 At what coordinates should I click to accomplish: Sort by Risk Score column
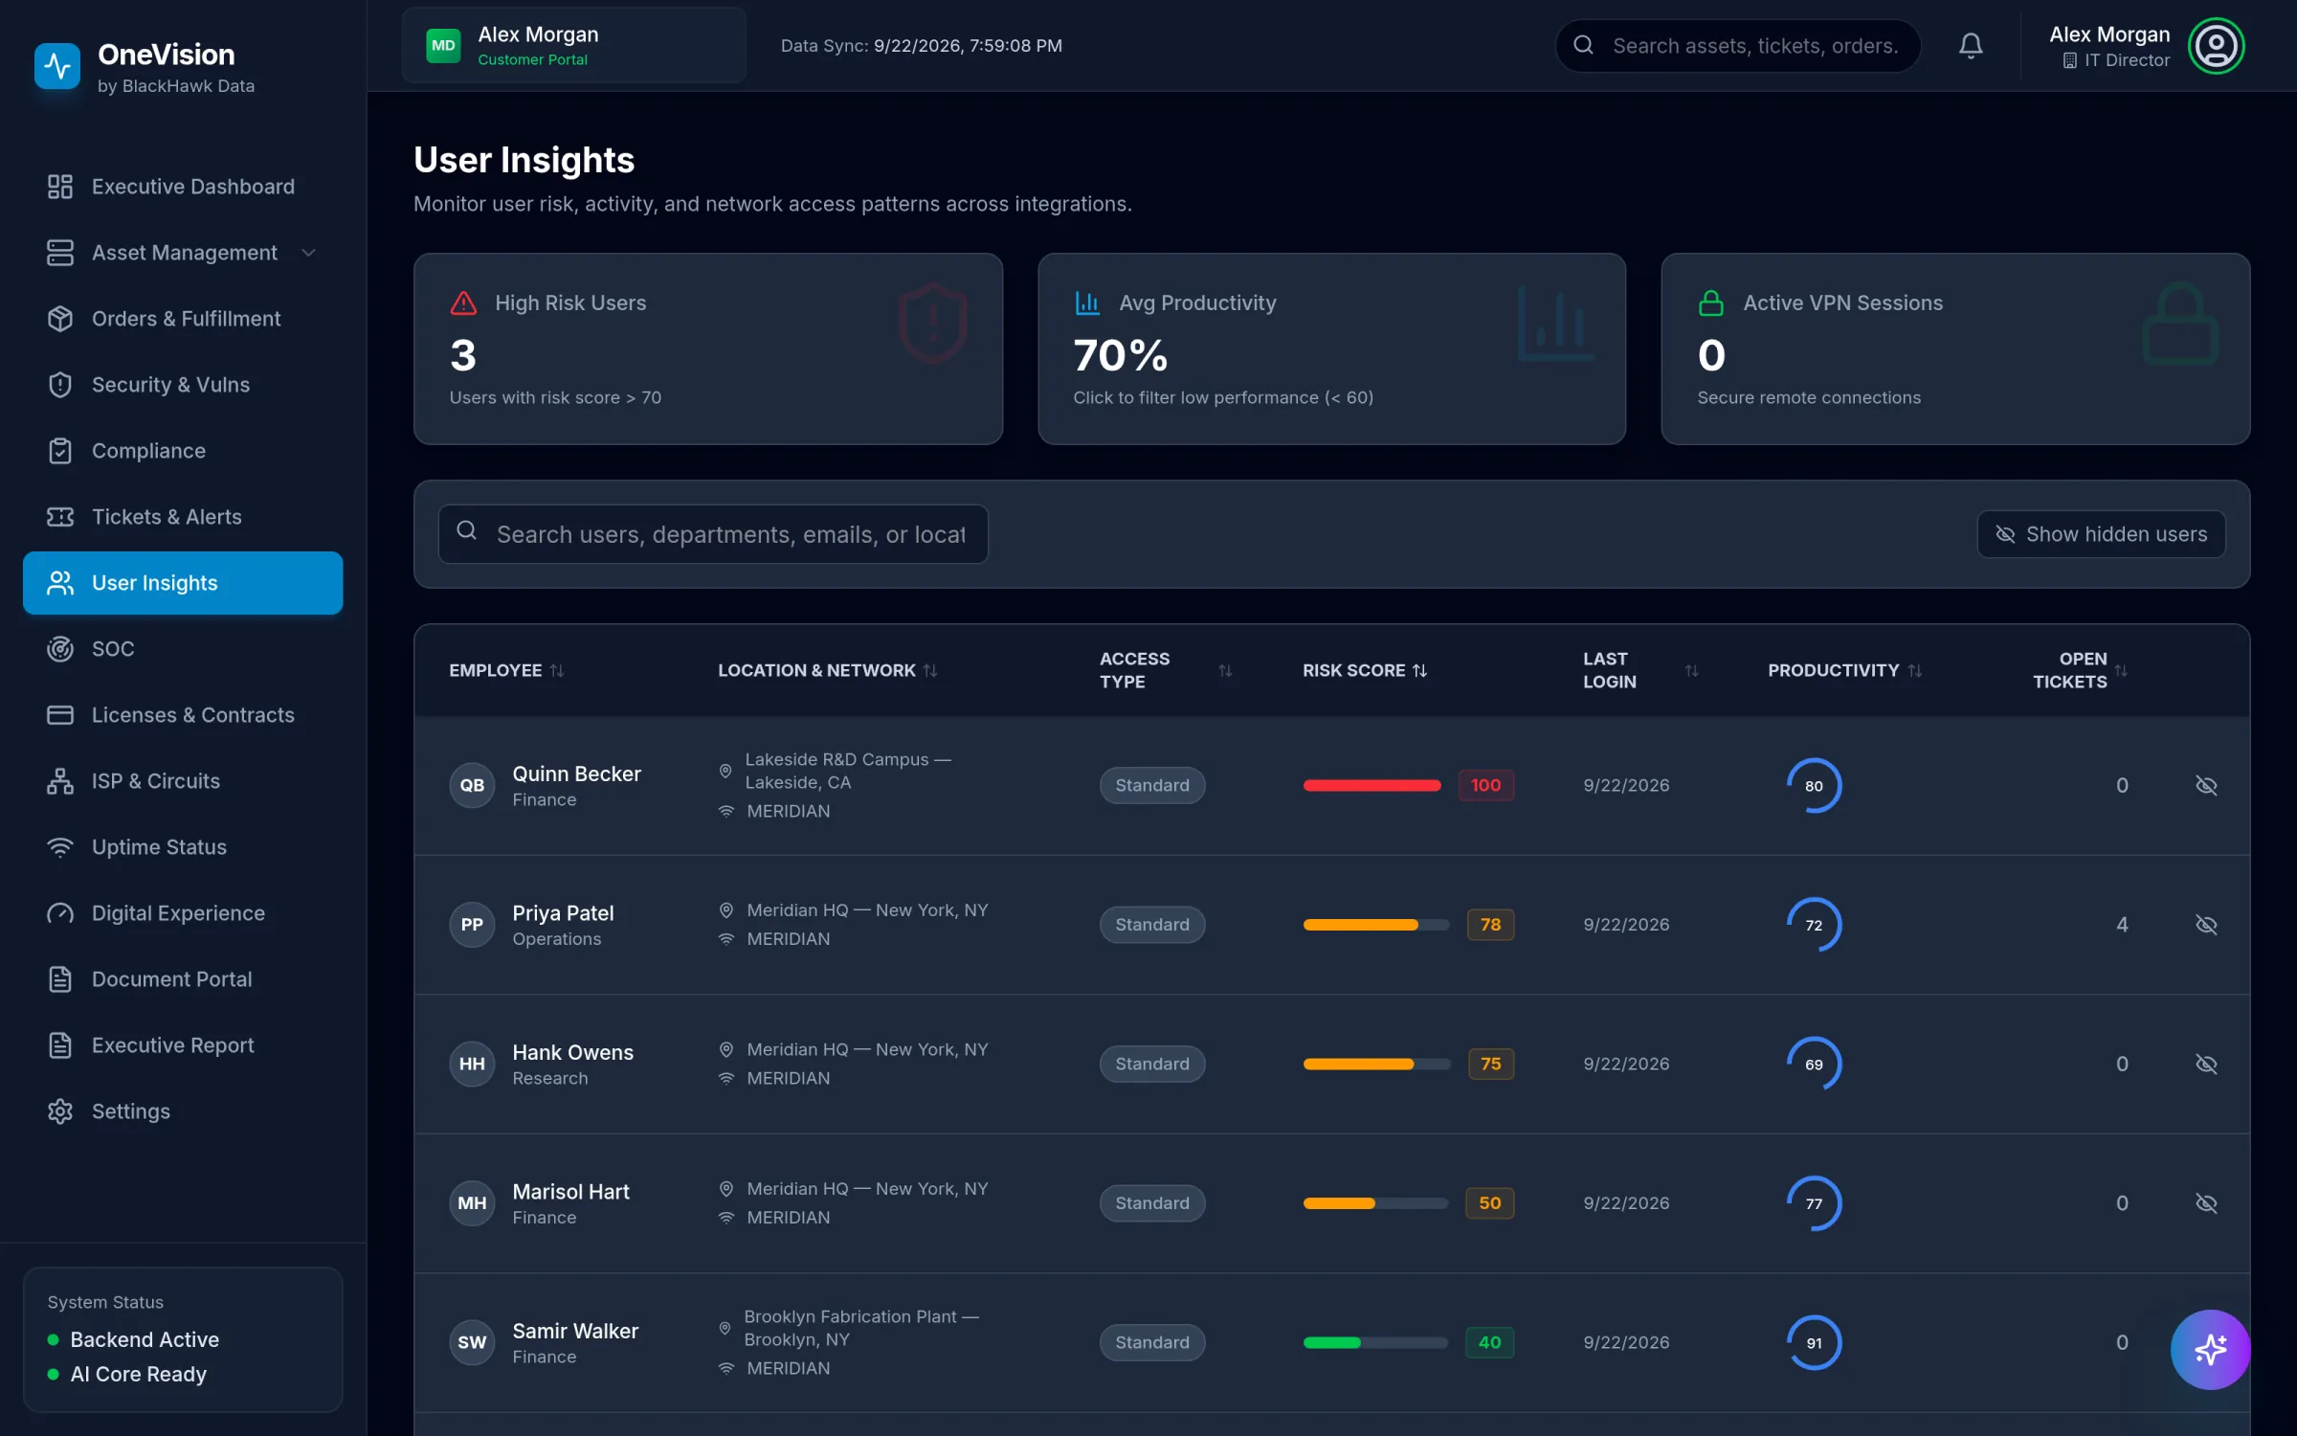1365,670
